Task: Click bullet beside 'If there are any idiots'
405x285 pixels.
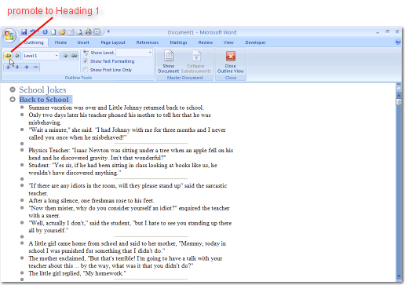Action: pos(22,185)
